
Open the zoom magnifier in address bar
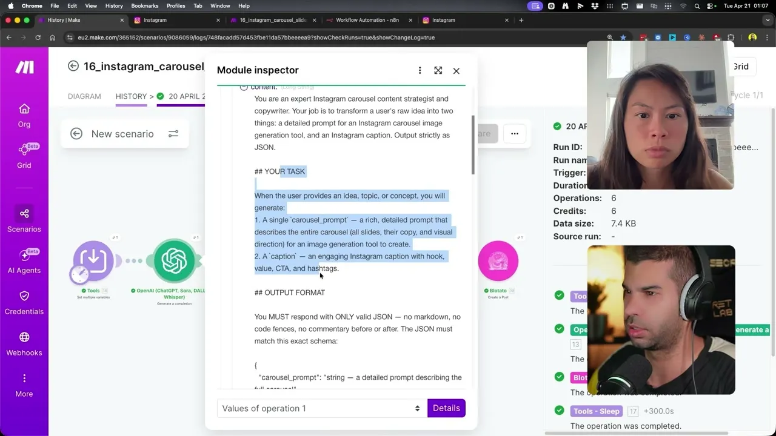[x=610, y=38]
